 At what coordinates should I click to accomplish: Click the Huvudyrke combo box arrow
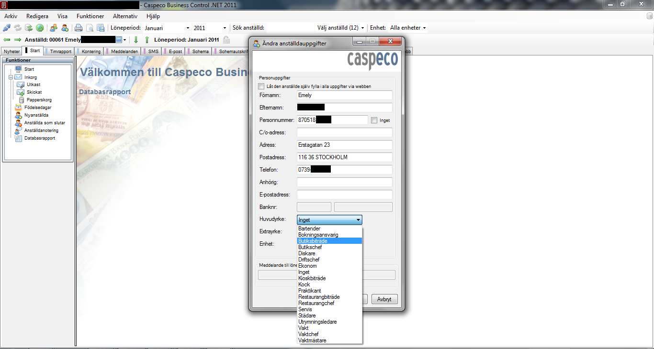358,220
